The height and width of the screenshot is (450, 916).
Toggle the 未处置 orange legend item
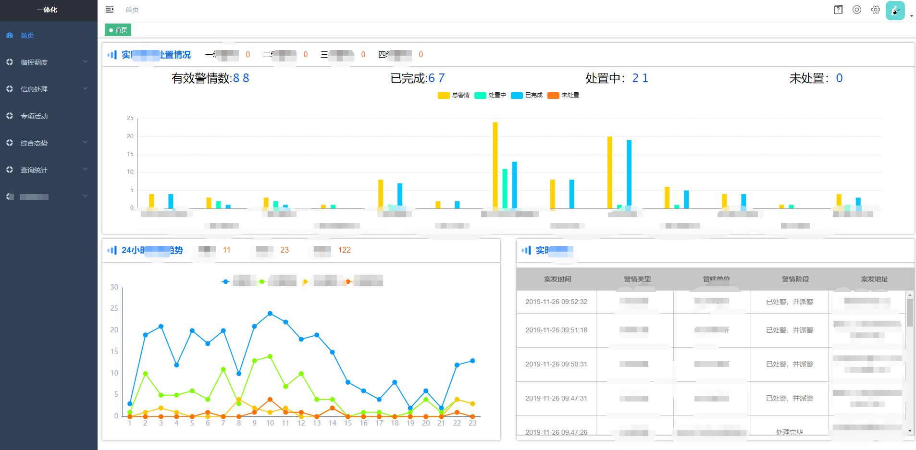point(563,95)
